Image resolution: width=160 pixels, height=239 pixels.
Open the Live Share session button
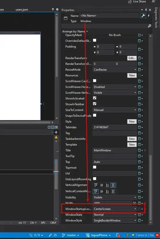(137, 1)
